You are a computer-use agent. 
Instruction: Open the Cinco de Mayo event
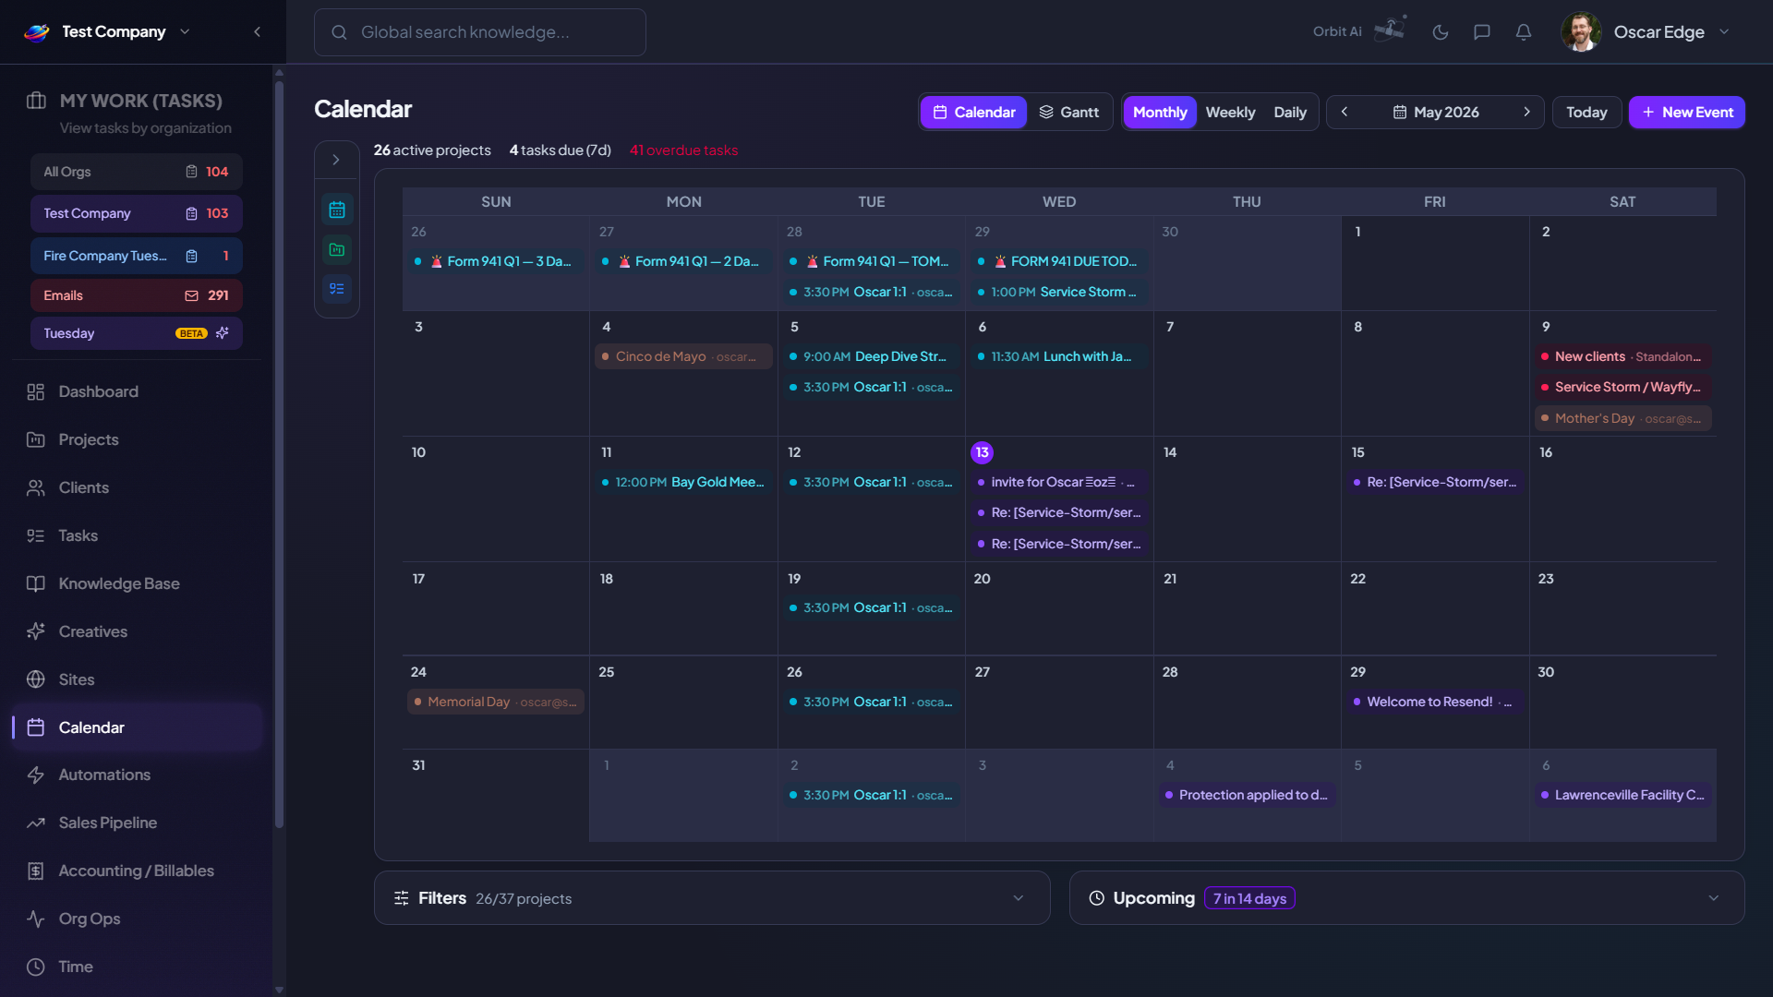(x=684, y=357)
